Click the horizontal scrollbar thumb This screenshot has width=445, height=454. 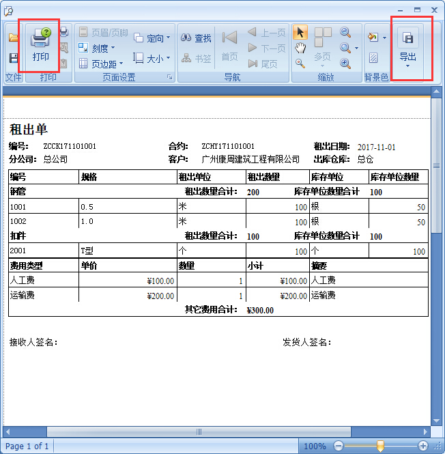[x=199, y=432]
